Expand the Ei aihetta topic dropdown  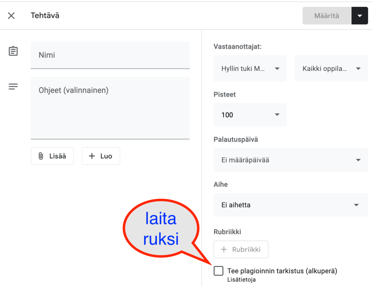point(291,205)
